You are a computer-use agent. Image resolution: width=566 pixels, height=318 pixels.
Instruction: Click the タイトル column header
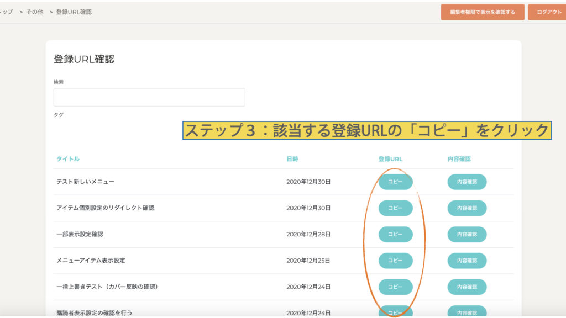[68, 159]
